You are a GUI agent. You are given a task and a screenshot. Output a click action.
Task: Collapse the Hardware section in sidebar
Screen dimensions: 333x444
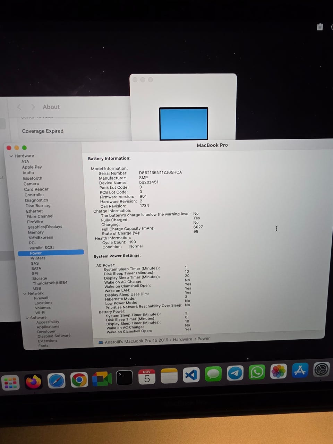pos(11,156)
